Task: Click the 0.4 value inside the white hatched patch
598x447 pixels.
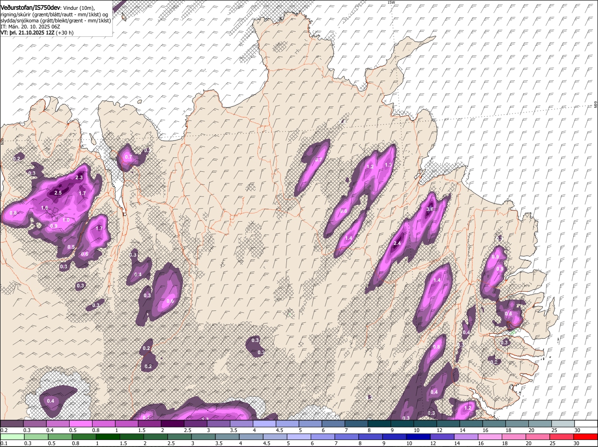Action: click(x=50, y=401)
